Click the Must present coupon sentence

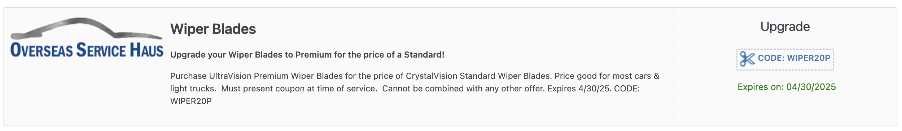click(299, 89)
